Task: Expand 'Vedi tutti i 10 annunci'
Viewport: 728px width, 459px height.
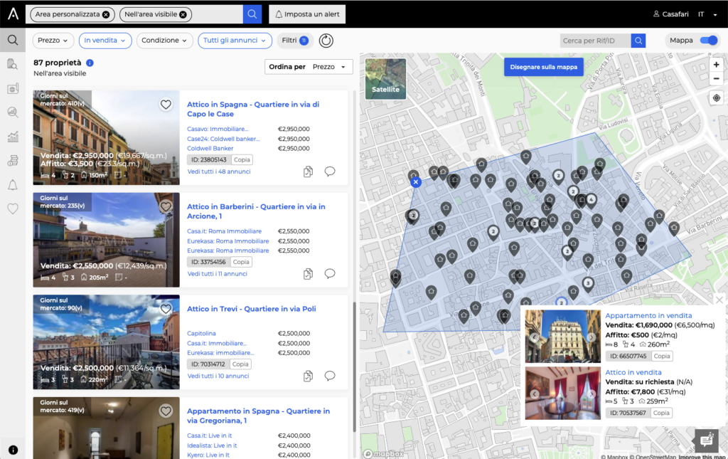Action: [x=218, y=376]
